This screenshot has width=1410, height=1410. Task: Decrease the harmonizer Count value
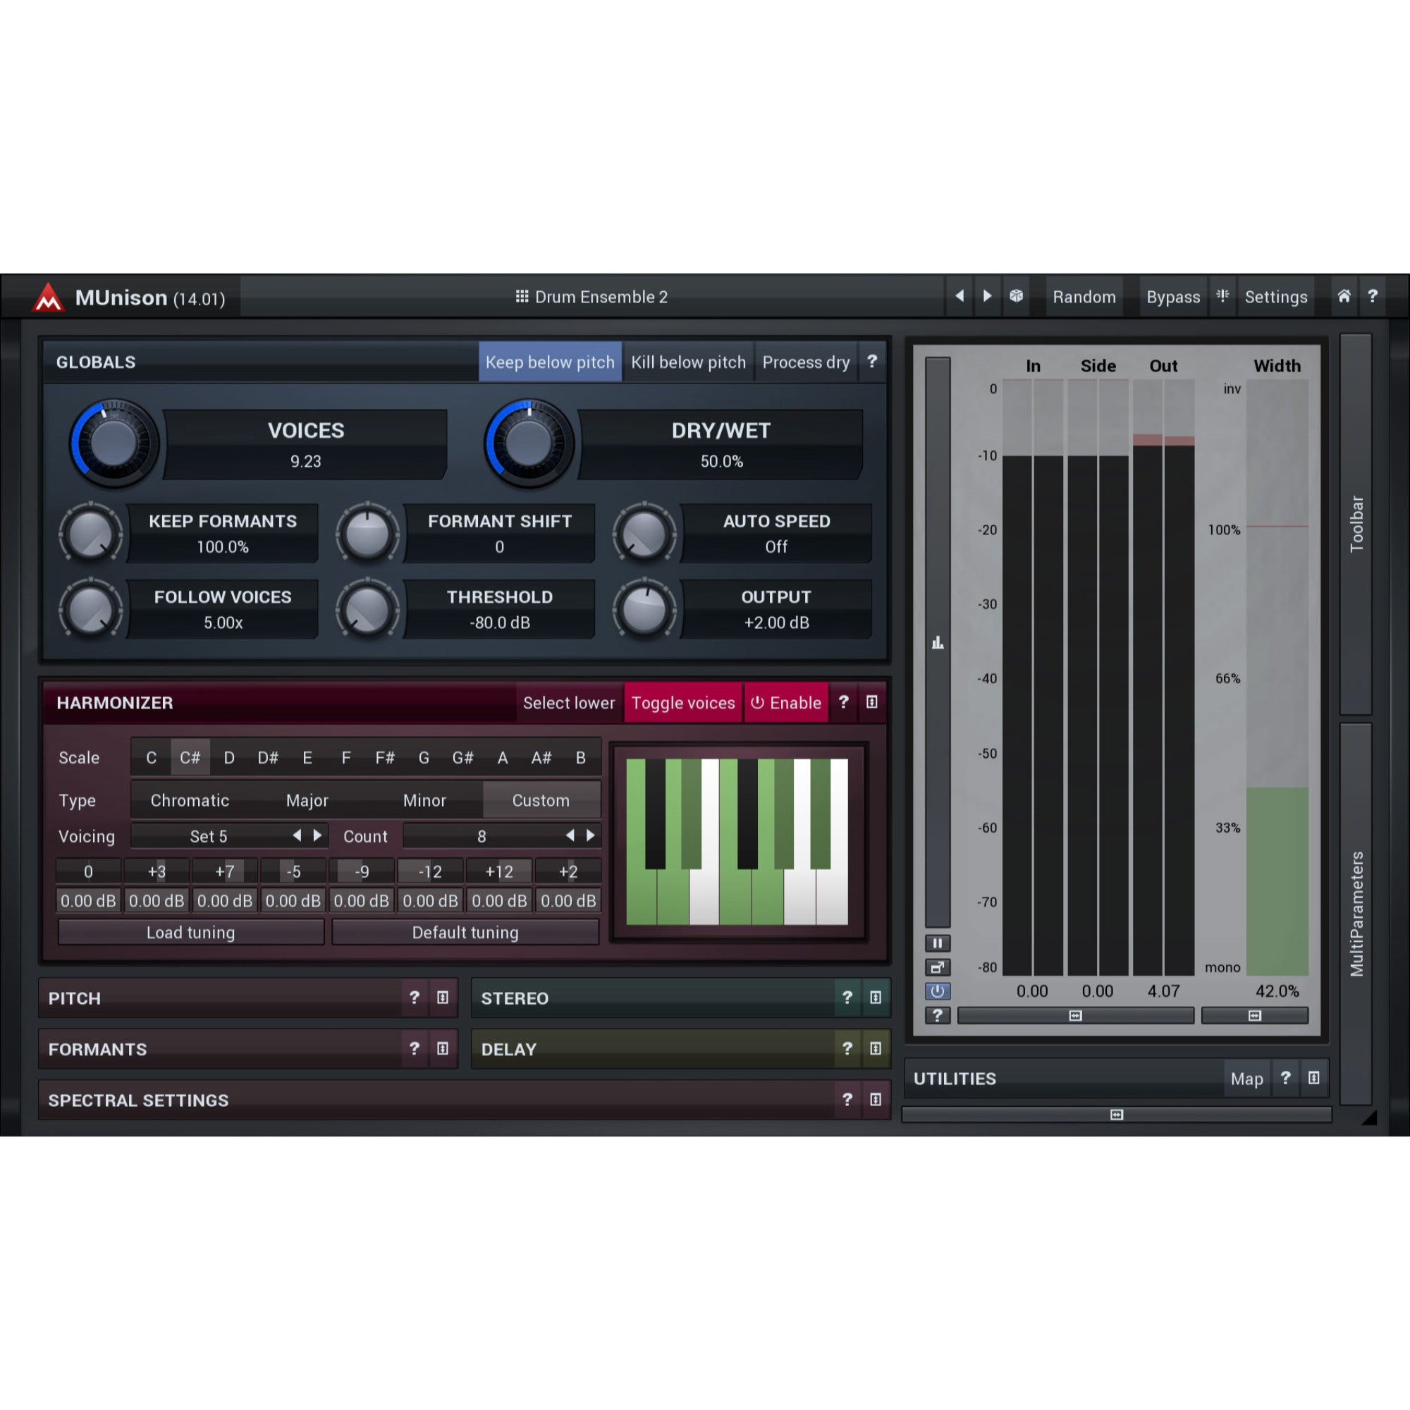tap(570, 835)
